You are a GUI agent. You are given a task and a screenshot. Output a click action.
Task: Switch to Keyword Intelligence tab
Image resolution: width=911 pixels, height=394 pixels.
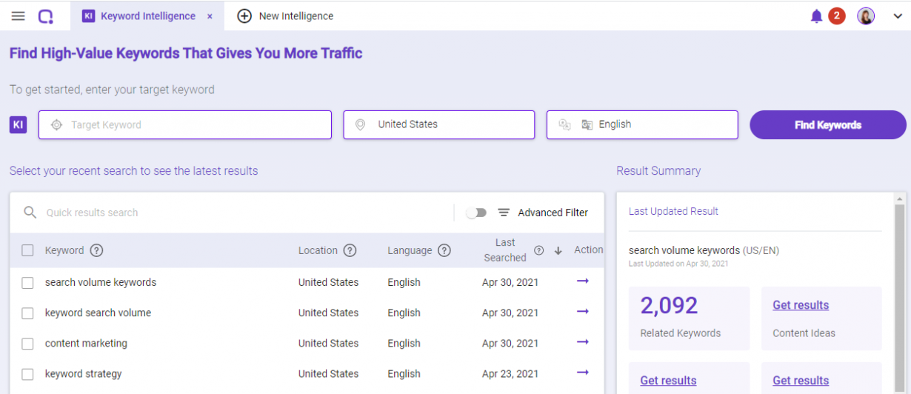147,16
